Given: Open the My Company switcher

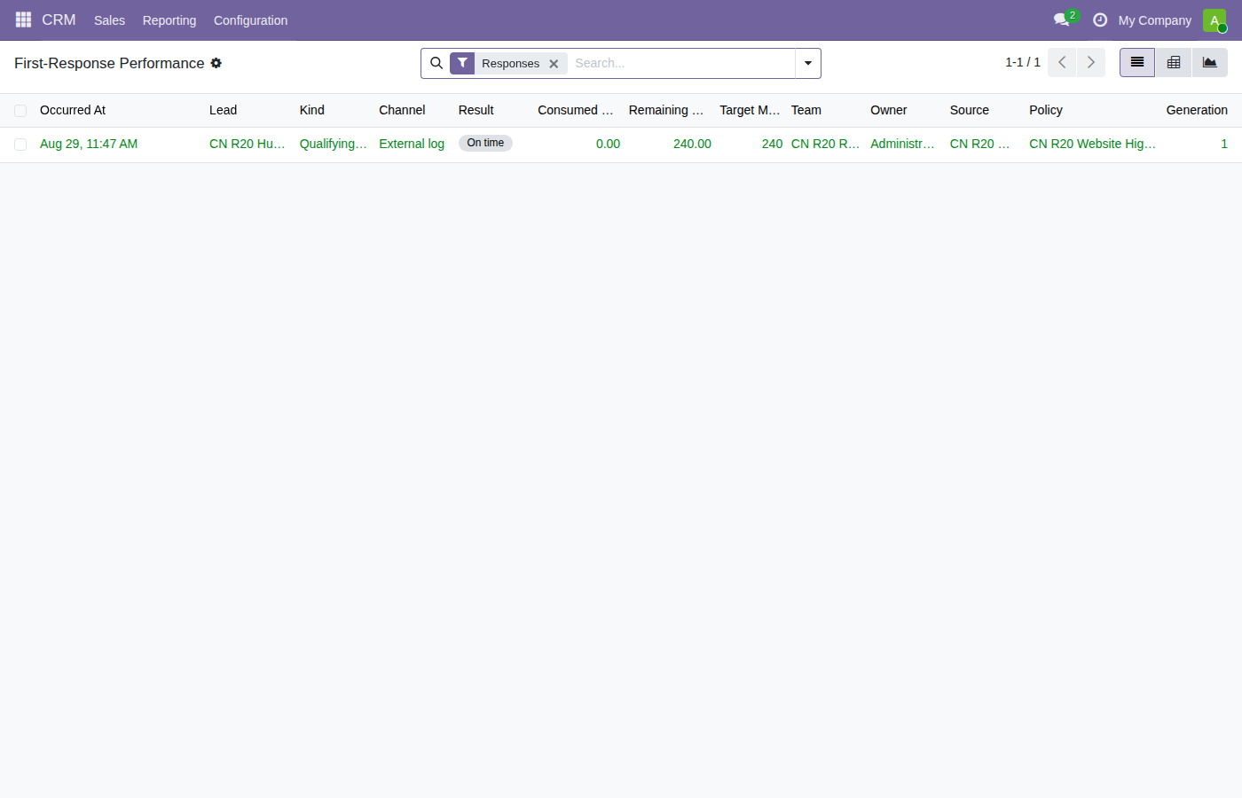Looking at the screenshot, I should click(x=1154, y=20).
